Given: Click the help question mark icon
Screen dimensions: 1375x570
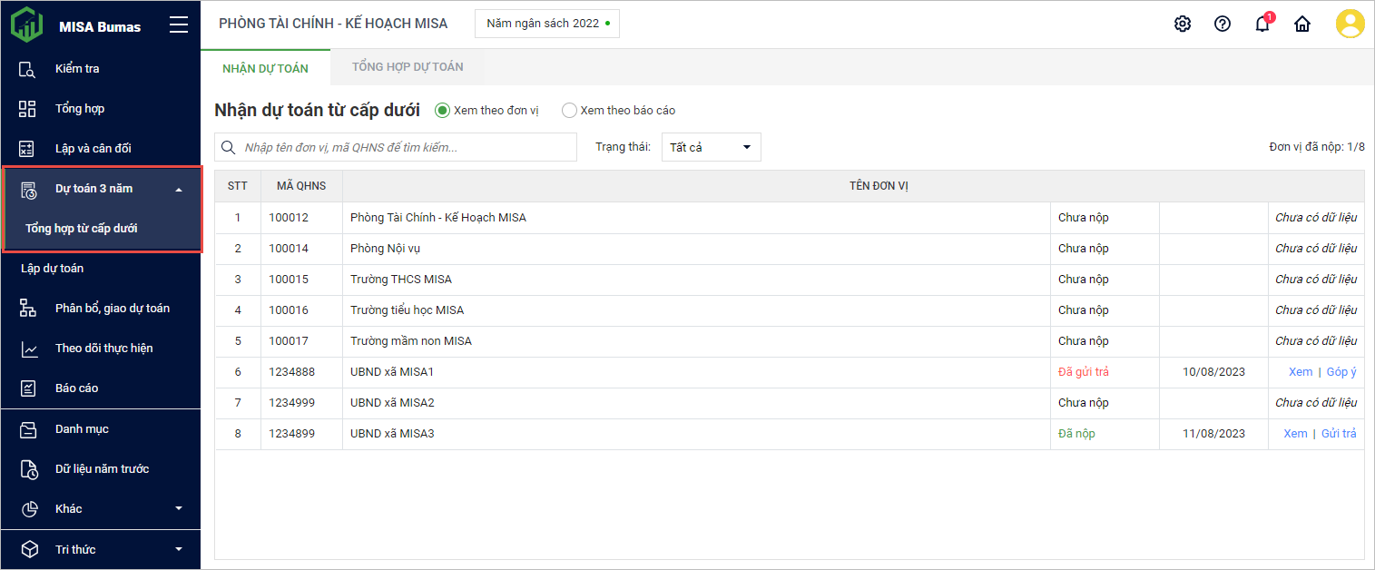Looking at the screenshot, I should coord(1222,24).
